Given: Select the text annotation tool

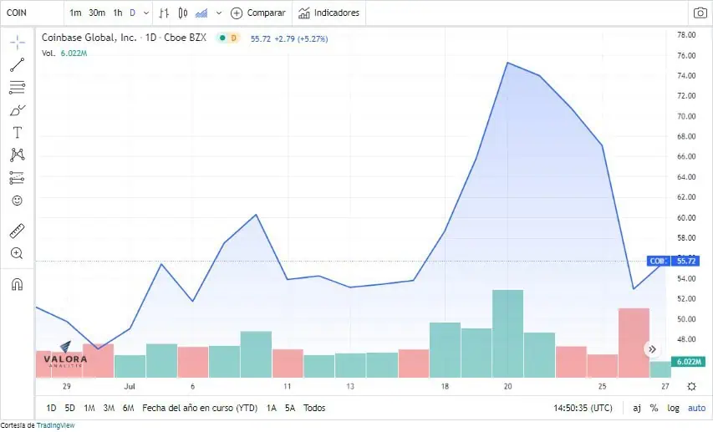Looking at the screenshot, I should [18, 132].
